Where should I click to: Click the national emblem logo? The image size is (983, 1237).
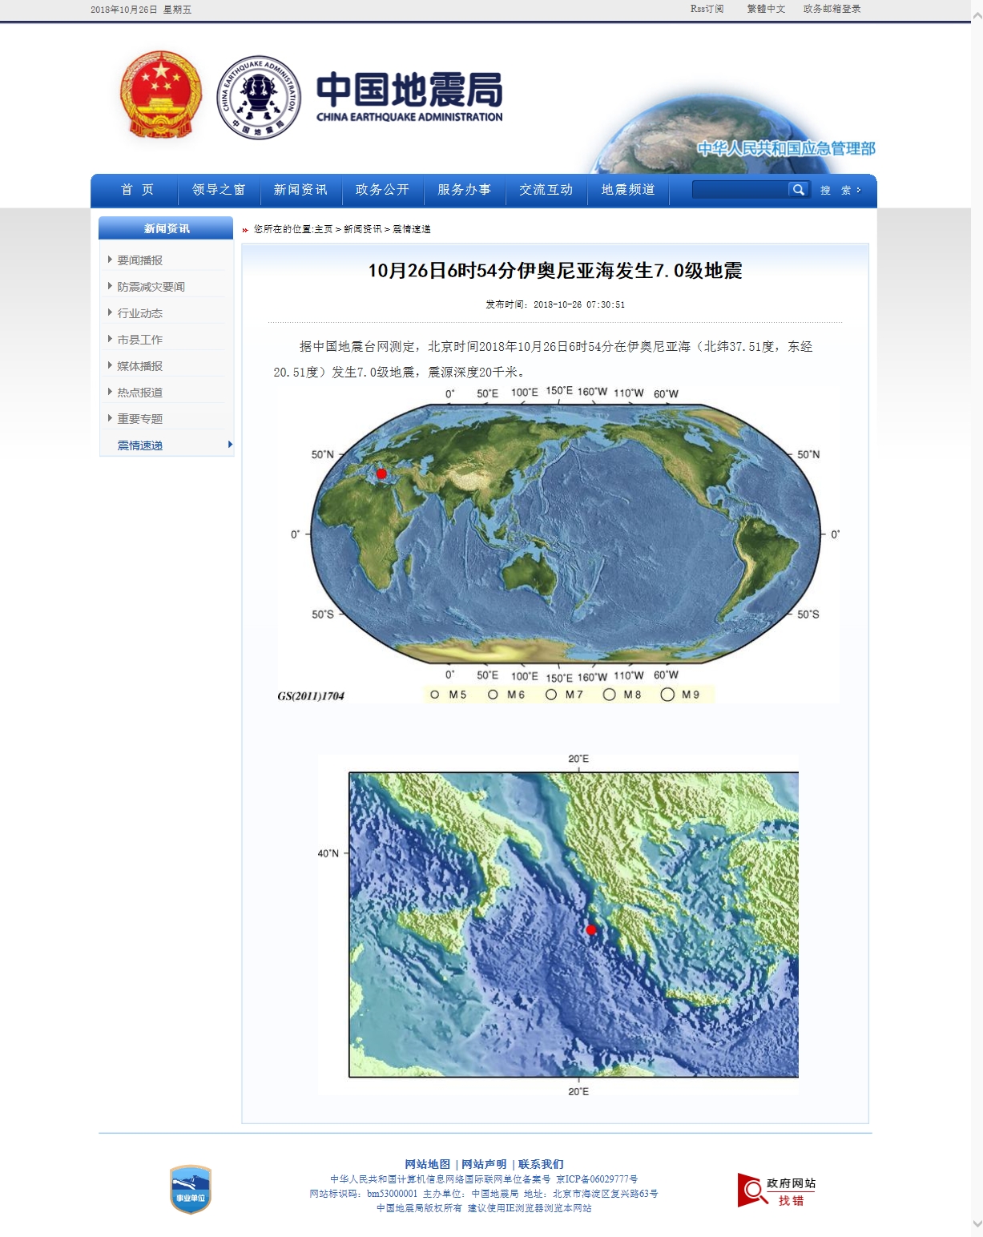click(x=161, y=95)
